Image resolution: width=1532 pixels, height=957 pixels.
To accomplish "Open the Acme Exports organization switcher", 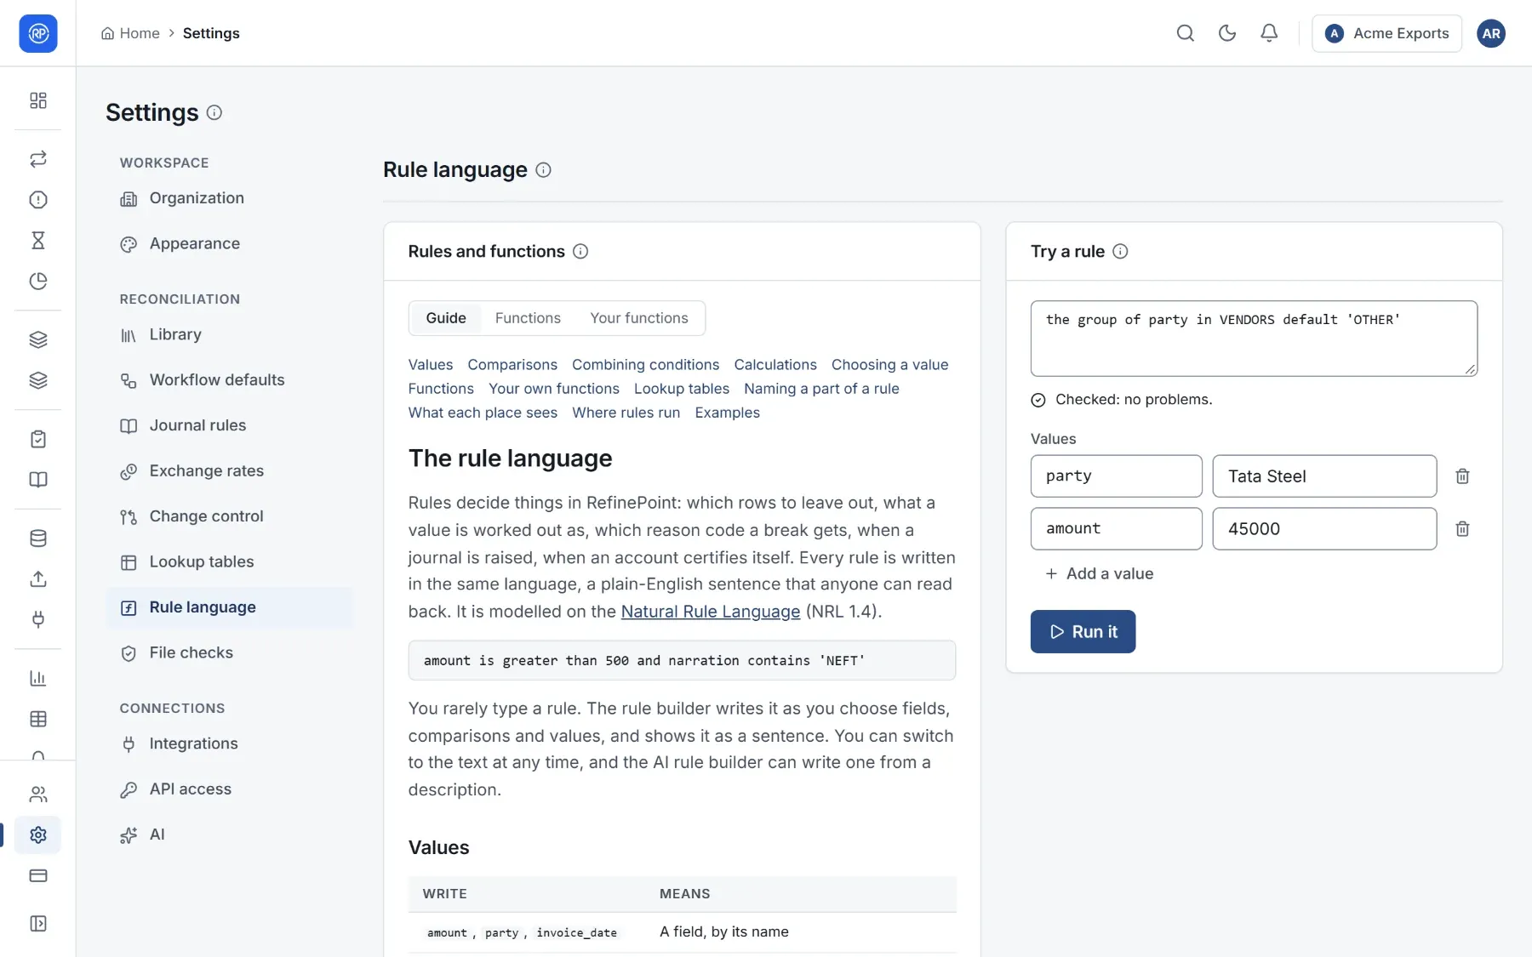I will click(1387, 33).
